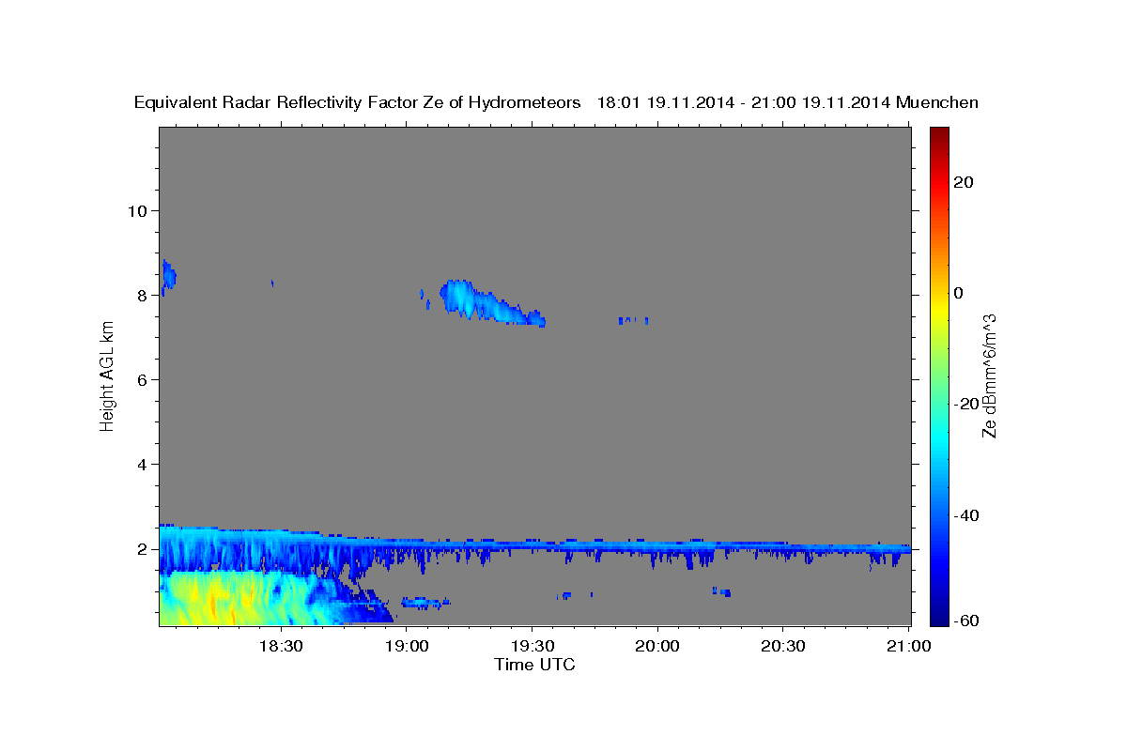Click the 19:30 time tick label
This screenshot has width=1127, height=751.
[532, 646]
